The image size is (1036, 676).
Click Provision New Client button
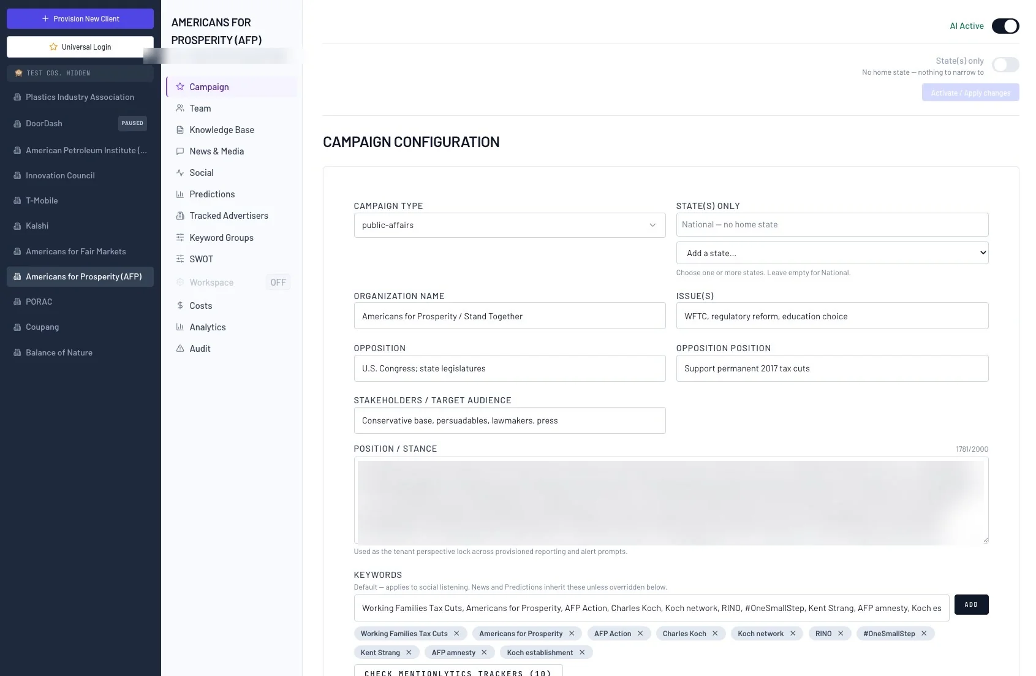tap(80, 19)
